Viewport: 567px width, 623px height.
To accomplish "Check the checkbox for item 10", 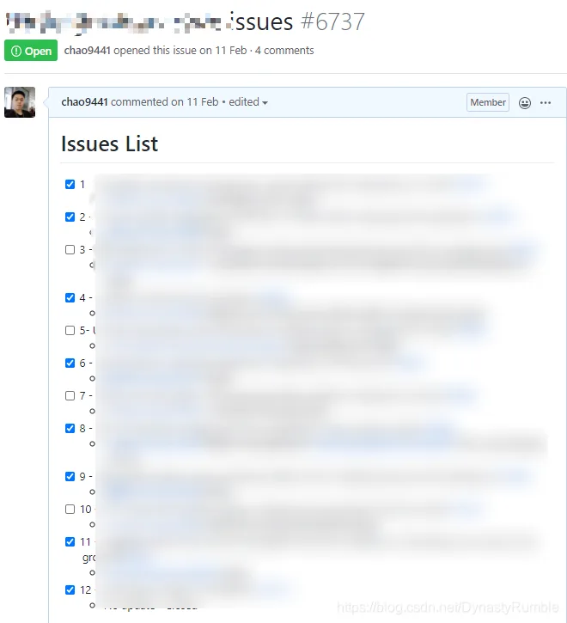I will pyautogui.click(x=70, y=510).
